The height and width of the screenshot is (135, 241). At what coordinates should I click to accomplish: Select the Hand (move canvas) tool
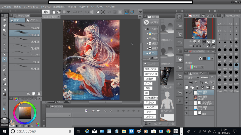[x=5, y=25]
